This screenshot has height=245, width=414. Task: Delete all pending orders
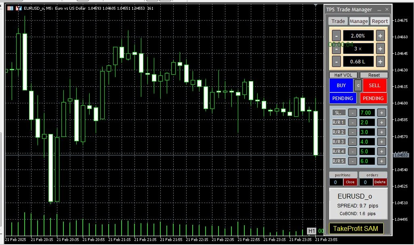click(x=380, y=182)
